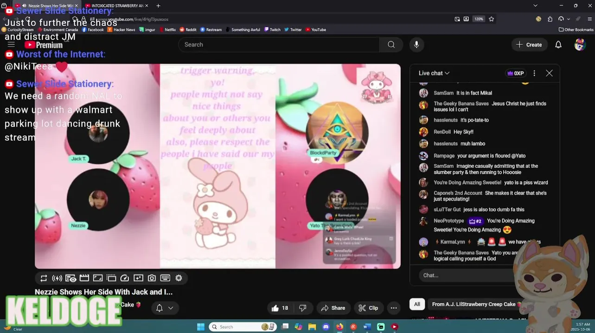Viewport: 595px width, 333px height.
Task: Click the 0XP crown badge in chat header
Action: [516, 73]
